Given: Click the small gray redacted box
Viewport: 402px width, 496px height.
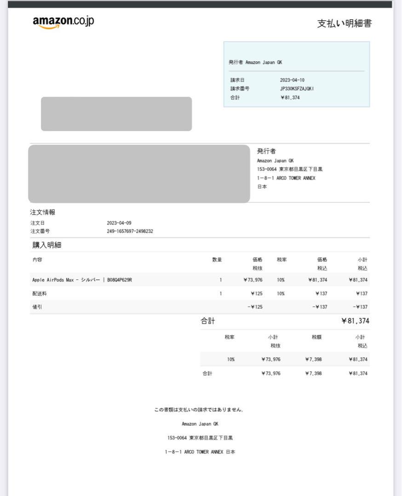Looking at the screenshot, I should pos(116,114).
